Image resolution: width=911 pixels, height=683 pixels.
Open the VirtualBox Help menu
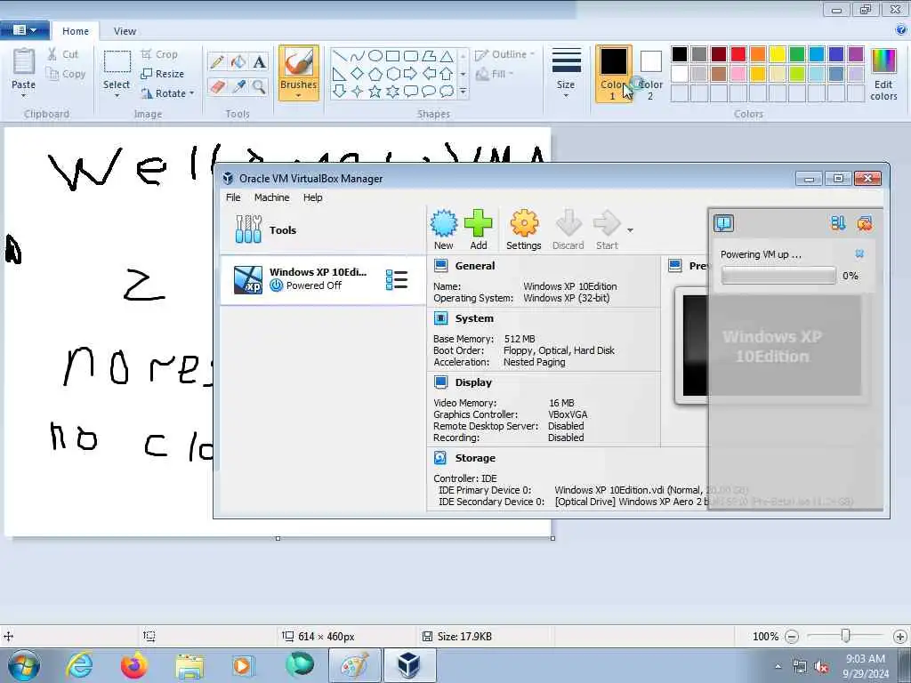(x=312, y=197)
